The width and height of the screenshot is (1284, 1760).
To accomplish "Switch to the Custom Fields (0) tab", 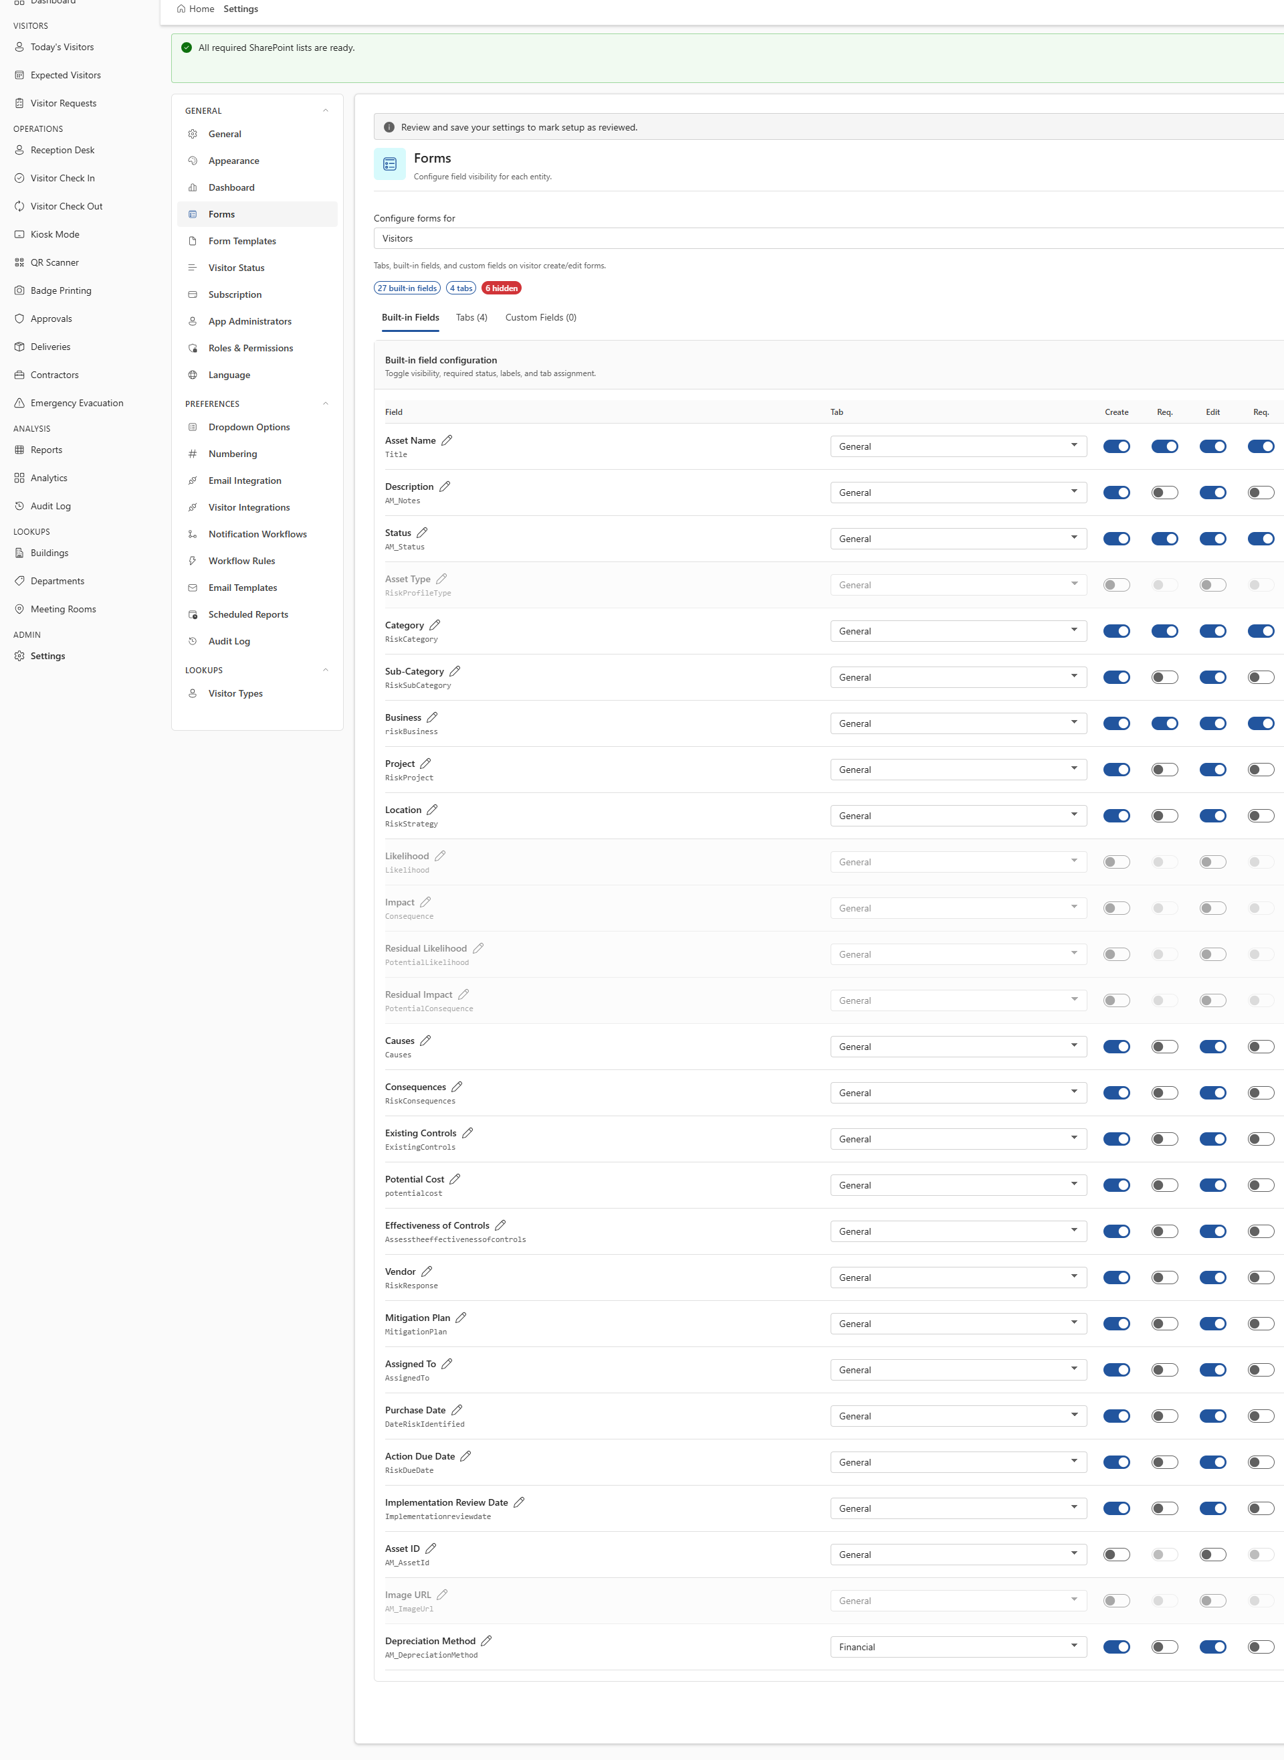I will (x=541, y=317).
